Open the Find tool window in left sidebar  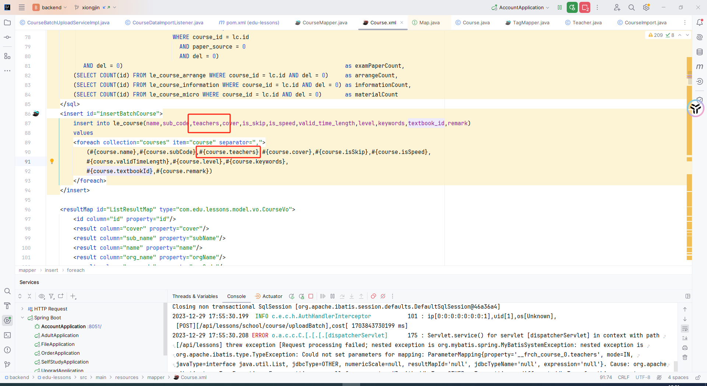tap(7, 291)
